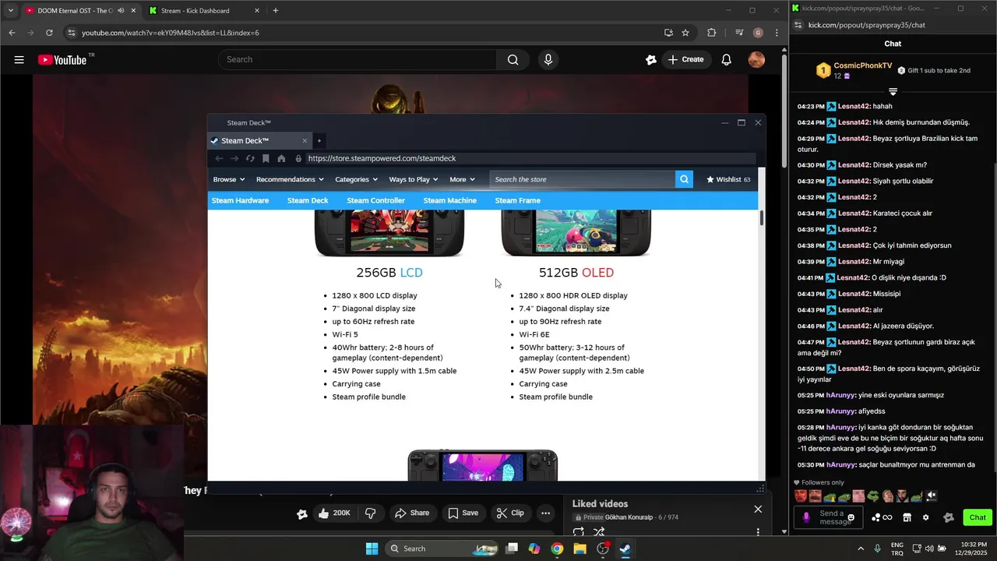Go to Steam browser home page icon
This screenshot has width=997, height=561.
point(281,158)
